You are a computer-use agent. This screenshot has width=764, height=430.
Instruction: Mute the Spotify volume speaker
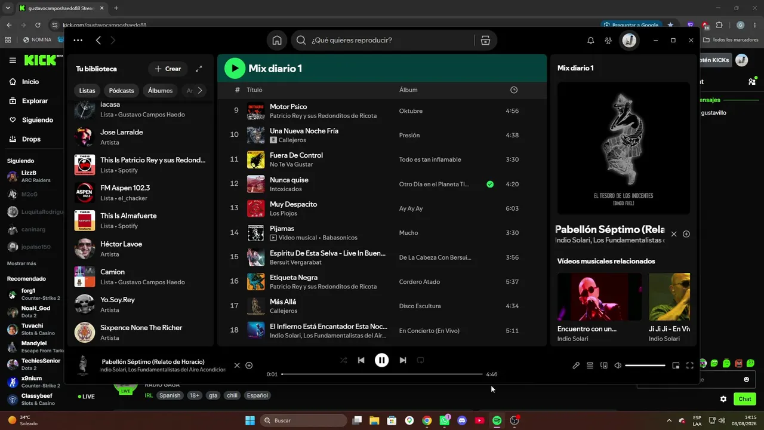coord(618,365)
